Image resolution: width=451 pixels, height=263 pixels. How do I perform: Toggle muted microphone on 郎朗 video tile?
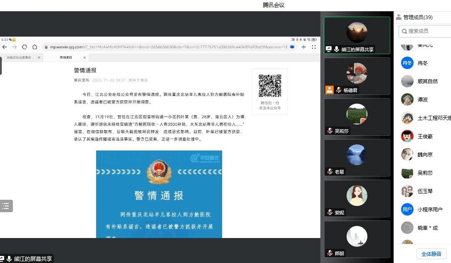click(x=330, y=253)
